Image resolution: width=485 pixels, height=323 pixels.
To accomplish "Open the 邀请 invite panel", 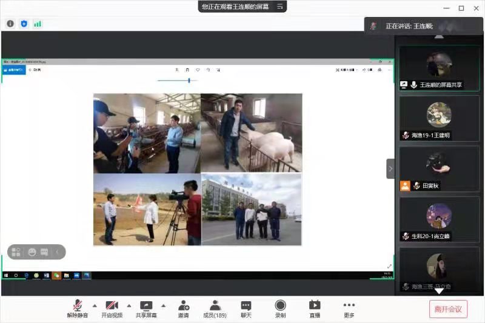I will 183,308.
